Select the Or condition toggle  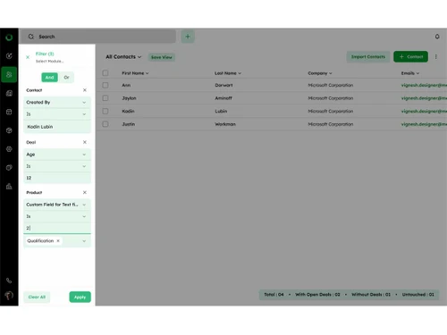66,78
